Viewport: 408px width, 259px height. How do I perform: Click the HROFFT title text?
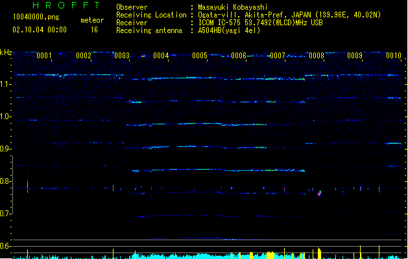click(67, 5)
